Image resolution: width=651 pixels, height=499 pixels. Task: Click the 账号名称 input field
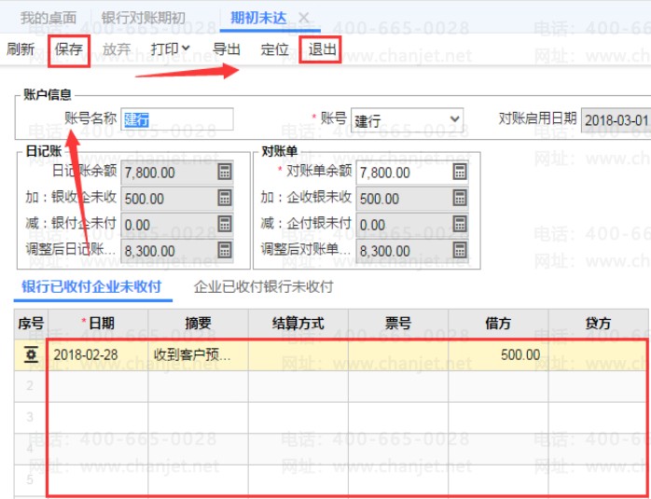pyautogui.click(x=176, y=119)
